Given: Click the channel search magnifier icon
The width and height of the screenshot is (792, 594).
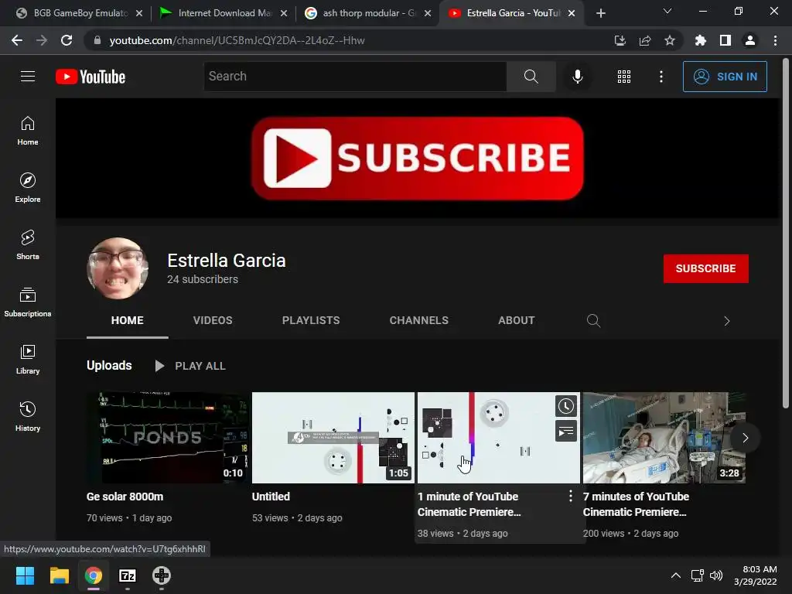Looking at the screenshot, I should [x=593, y=321].
